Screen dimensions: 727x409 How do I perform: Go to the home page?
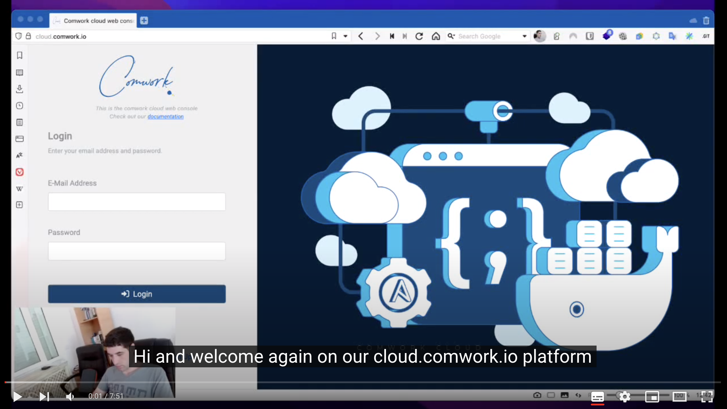click(436, 36)
